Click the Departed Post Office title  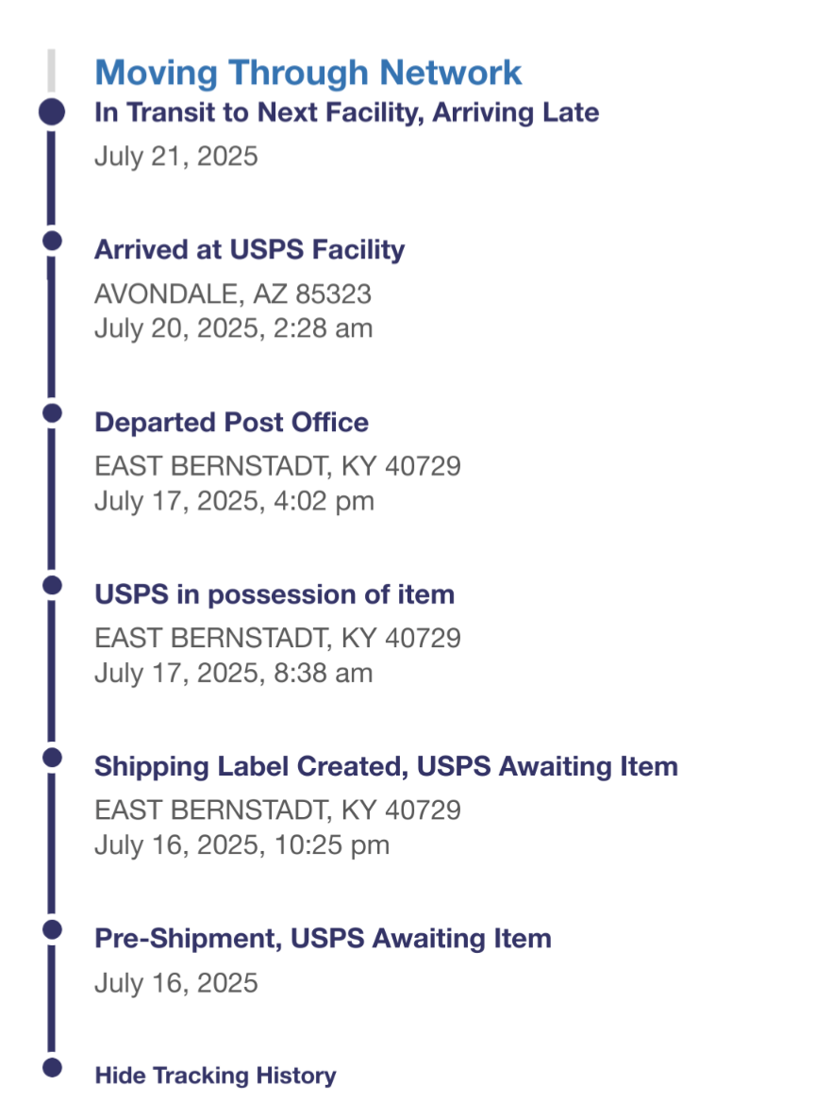(x=231, y=423)
